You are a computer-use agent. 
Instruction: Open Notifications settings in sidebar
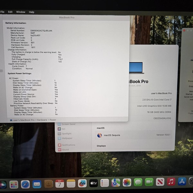point(67,145)
